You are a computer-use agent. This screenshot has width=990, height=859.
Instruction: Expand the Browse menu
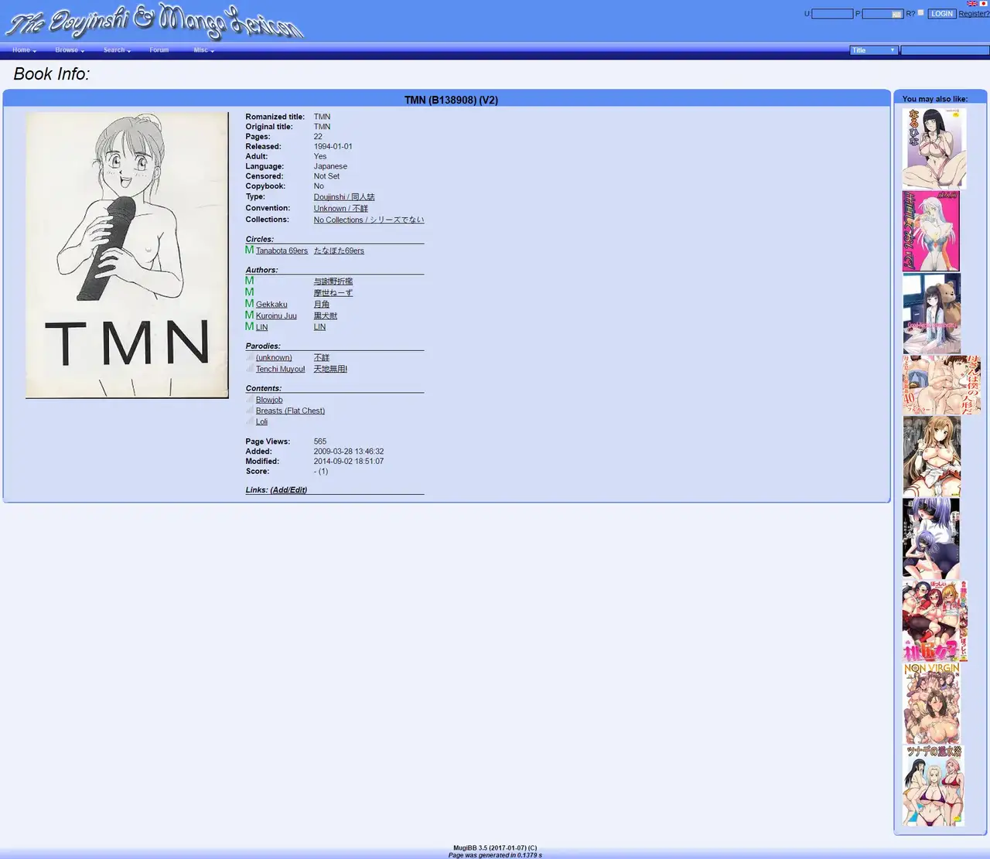pos(69,50)
